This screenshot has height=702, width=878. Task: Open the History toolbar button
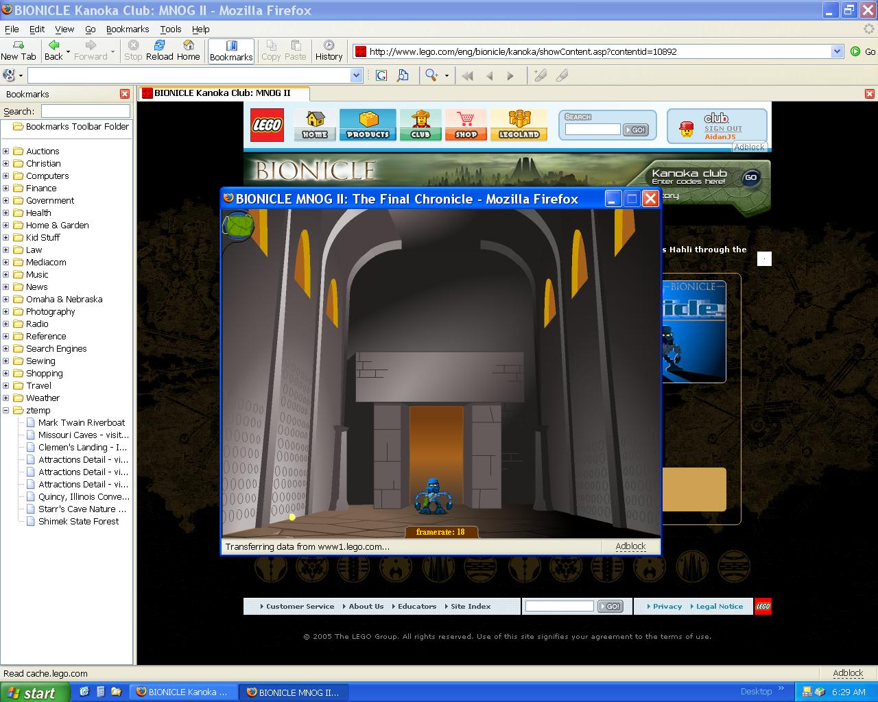(329, 50)
